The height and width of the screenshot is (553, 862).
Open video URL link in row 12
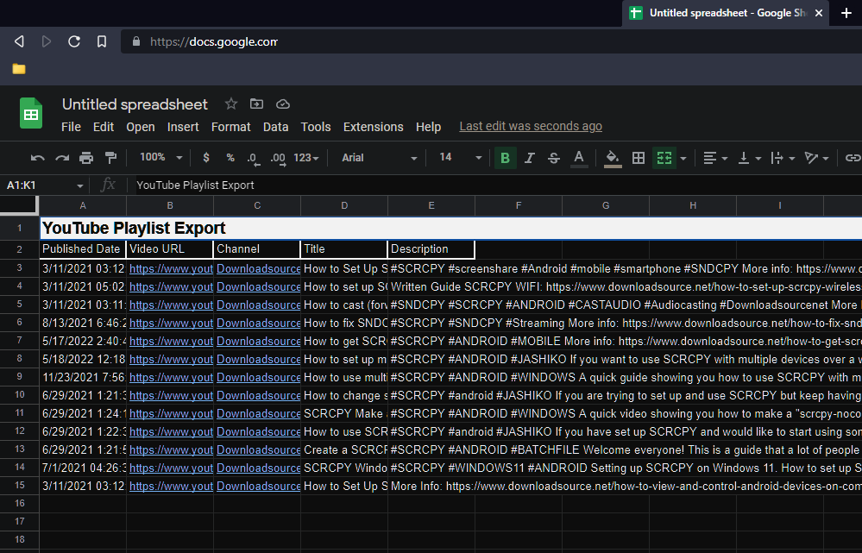171,432
